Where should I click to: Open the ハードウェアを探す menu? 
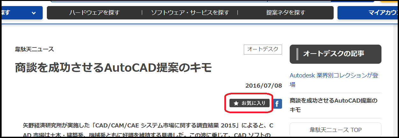click(94, 13)
